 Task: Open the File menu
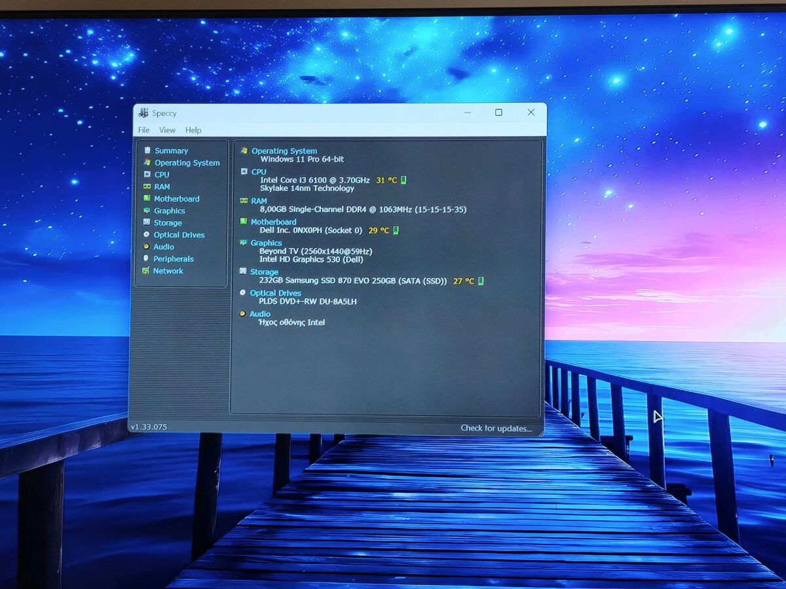tap(143, 130)
